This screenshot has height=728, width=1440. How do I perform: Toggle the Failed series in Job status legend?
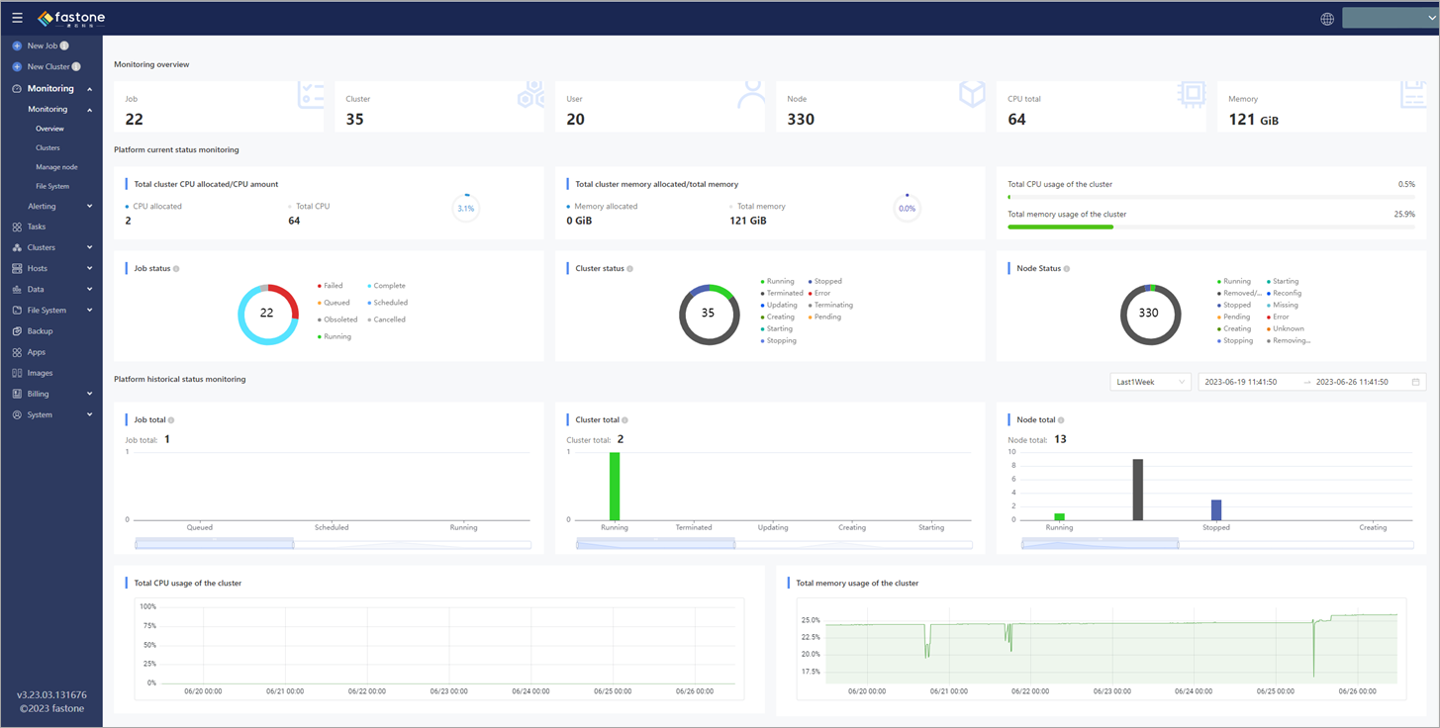point(330,286)
